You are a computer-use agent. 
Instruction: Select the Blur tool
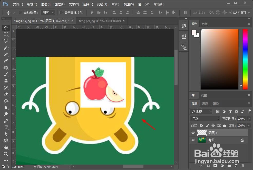(6, 107)
